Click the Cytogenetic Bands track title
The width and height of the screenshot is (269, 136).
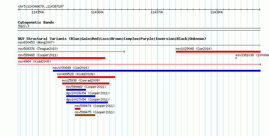[x=36, y=22]
